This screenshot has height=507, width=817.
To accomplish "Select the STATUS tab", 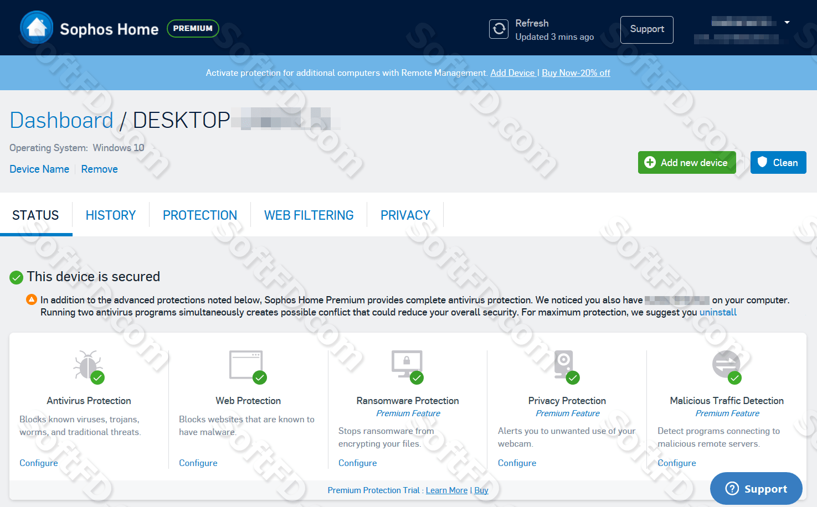I will coord(35,215).
